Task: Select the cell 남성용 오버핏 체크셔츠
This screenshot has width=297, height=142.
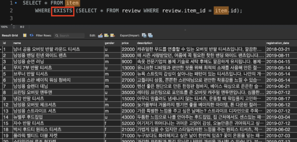Action: (58, 104)
